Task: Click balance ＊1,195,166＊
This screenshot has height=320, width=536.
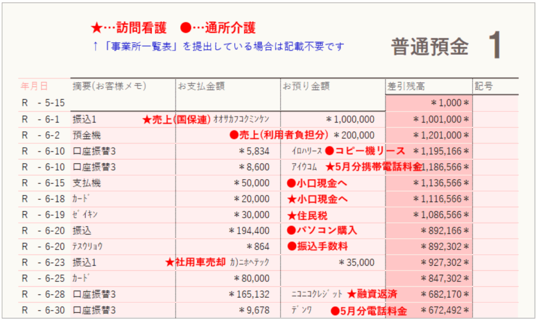Action: (441, 151)
